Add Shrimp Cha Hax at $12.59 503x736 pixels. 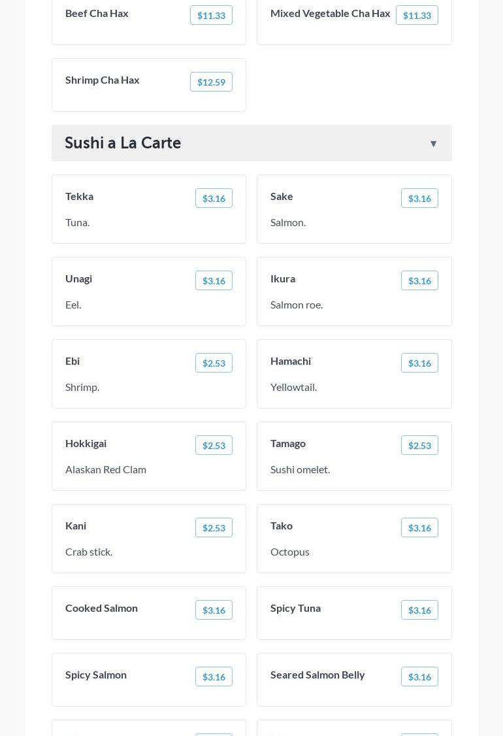211,82
